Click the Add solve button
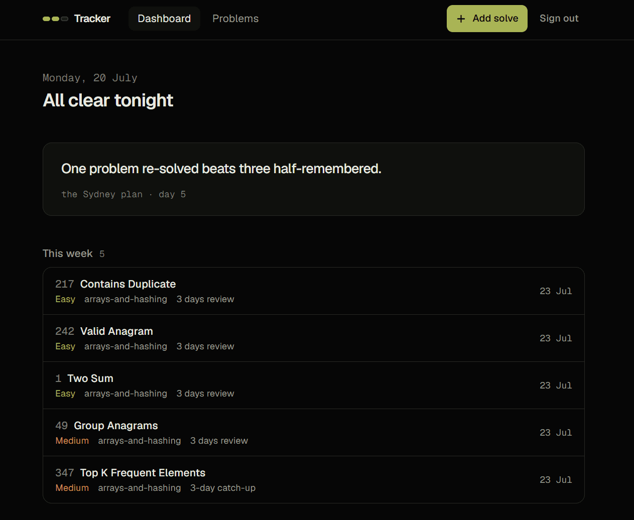The width and height of the screenshot is (634, 520). (487, 19)
